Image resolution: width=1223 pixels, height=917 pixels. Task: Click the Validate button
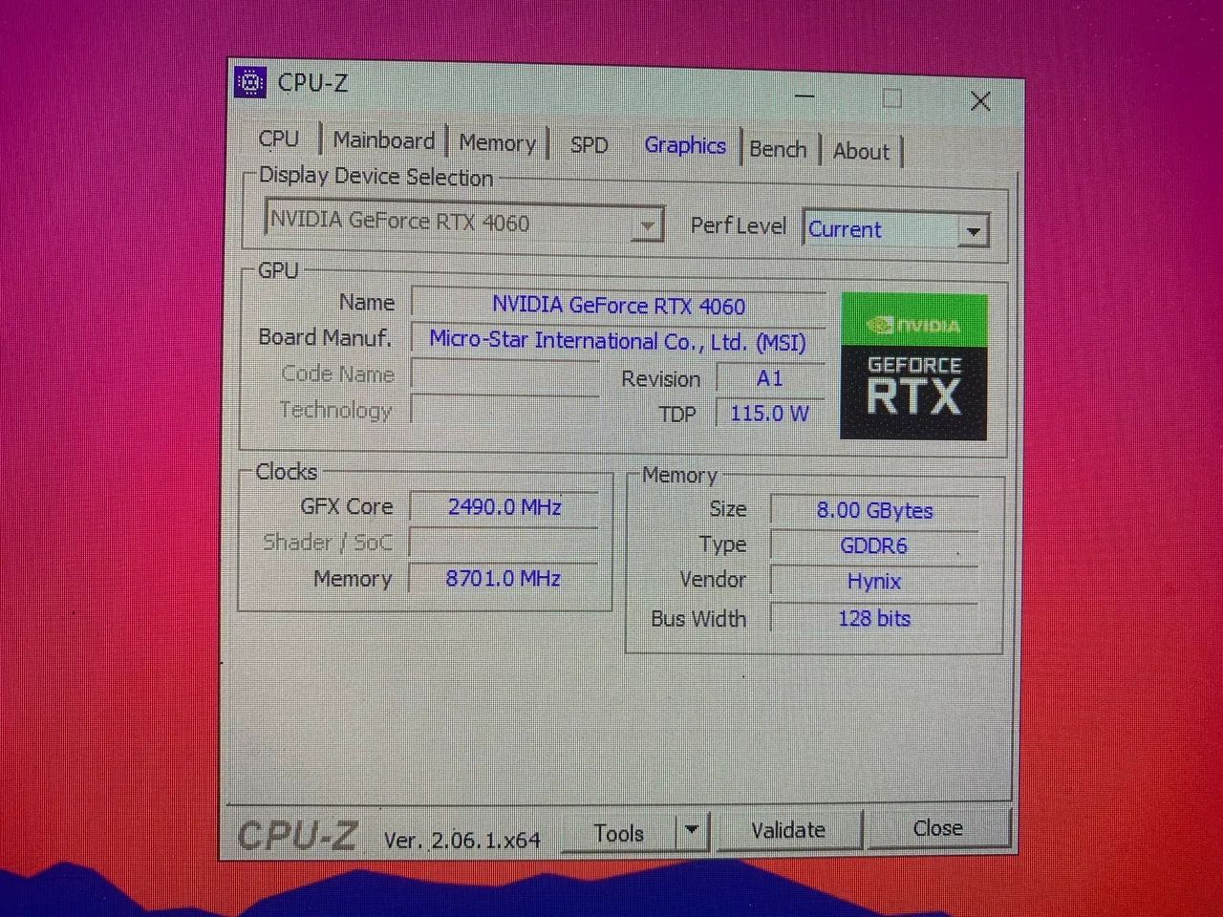(788, 830)
